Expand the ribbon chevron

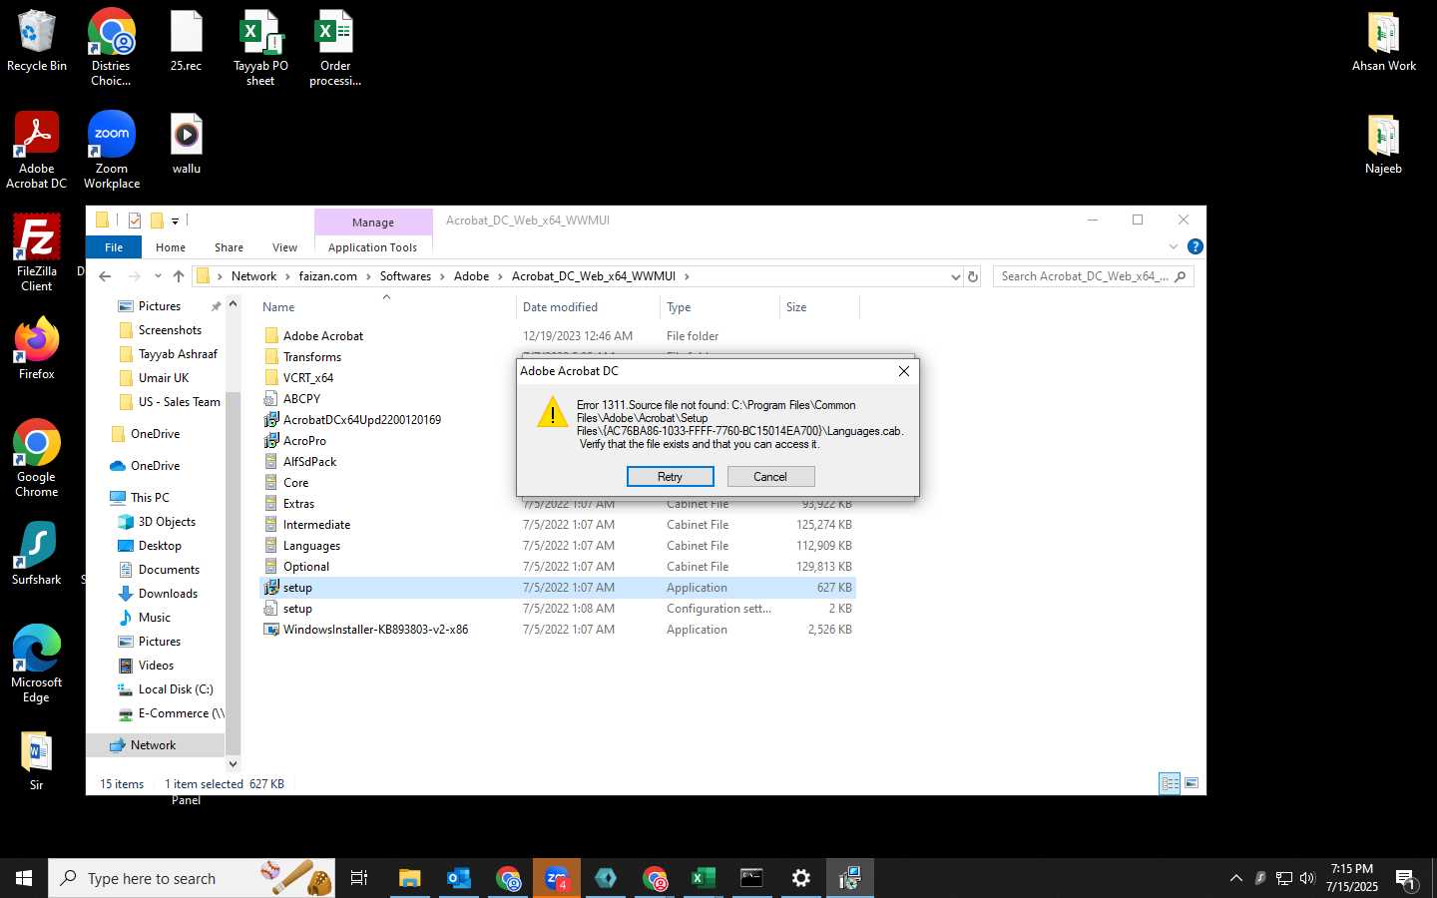(x=1174, y=246)
